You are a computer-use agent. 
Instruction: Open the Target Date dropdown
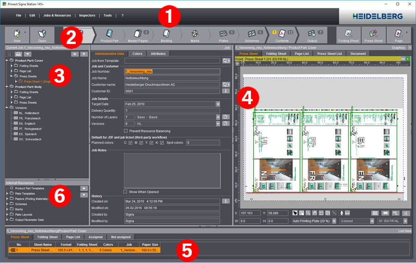click(218, 104)
